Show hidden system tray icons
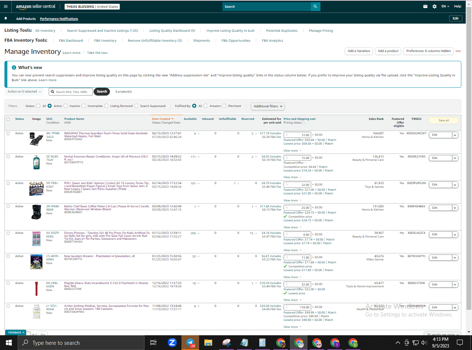 coord(398,343)
